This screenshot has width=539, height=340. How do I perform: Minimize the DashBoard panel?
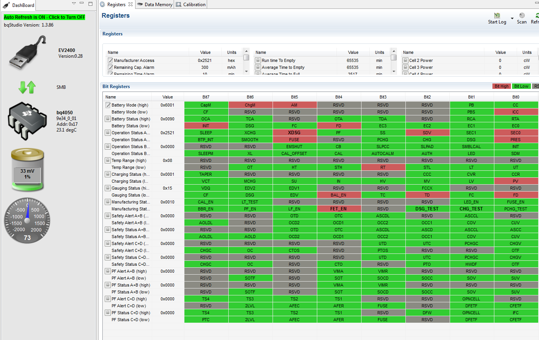(82, 3)
